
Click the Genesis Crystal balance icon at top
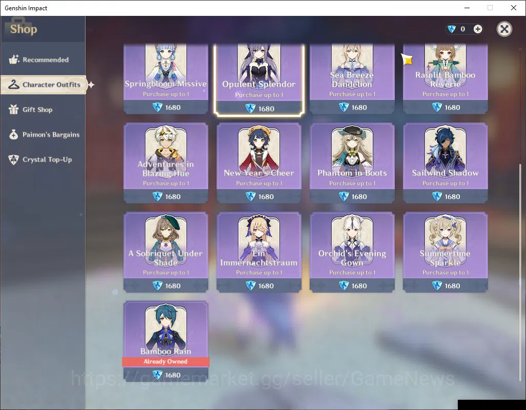tap(452, 29)
